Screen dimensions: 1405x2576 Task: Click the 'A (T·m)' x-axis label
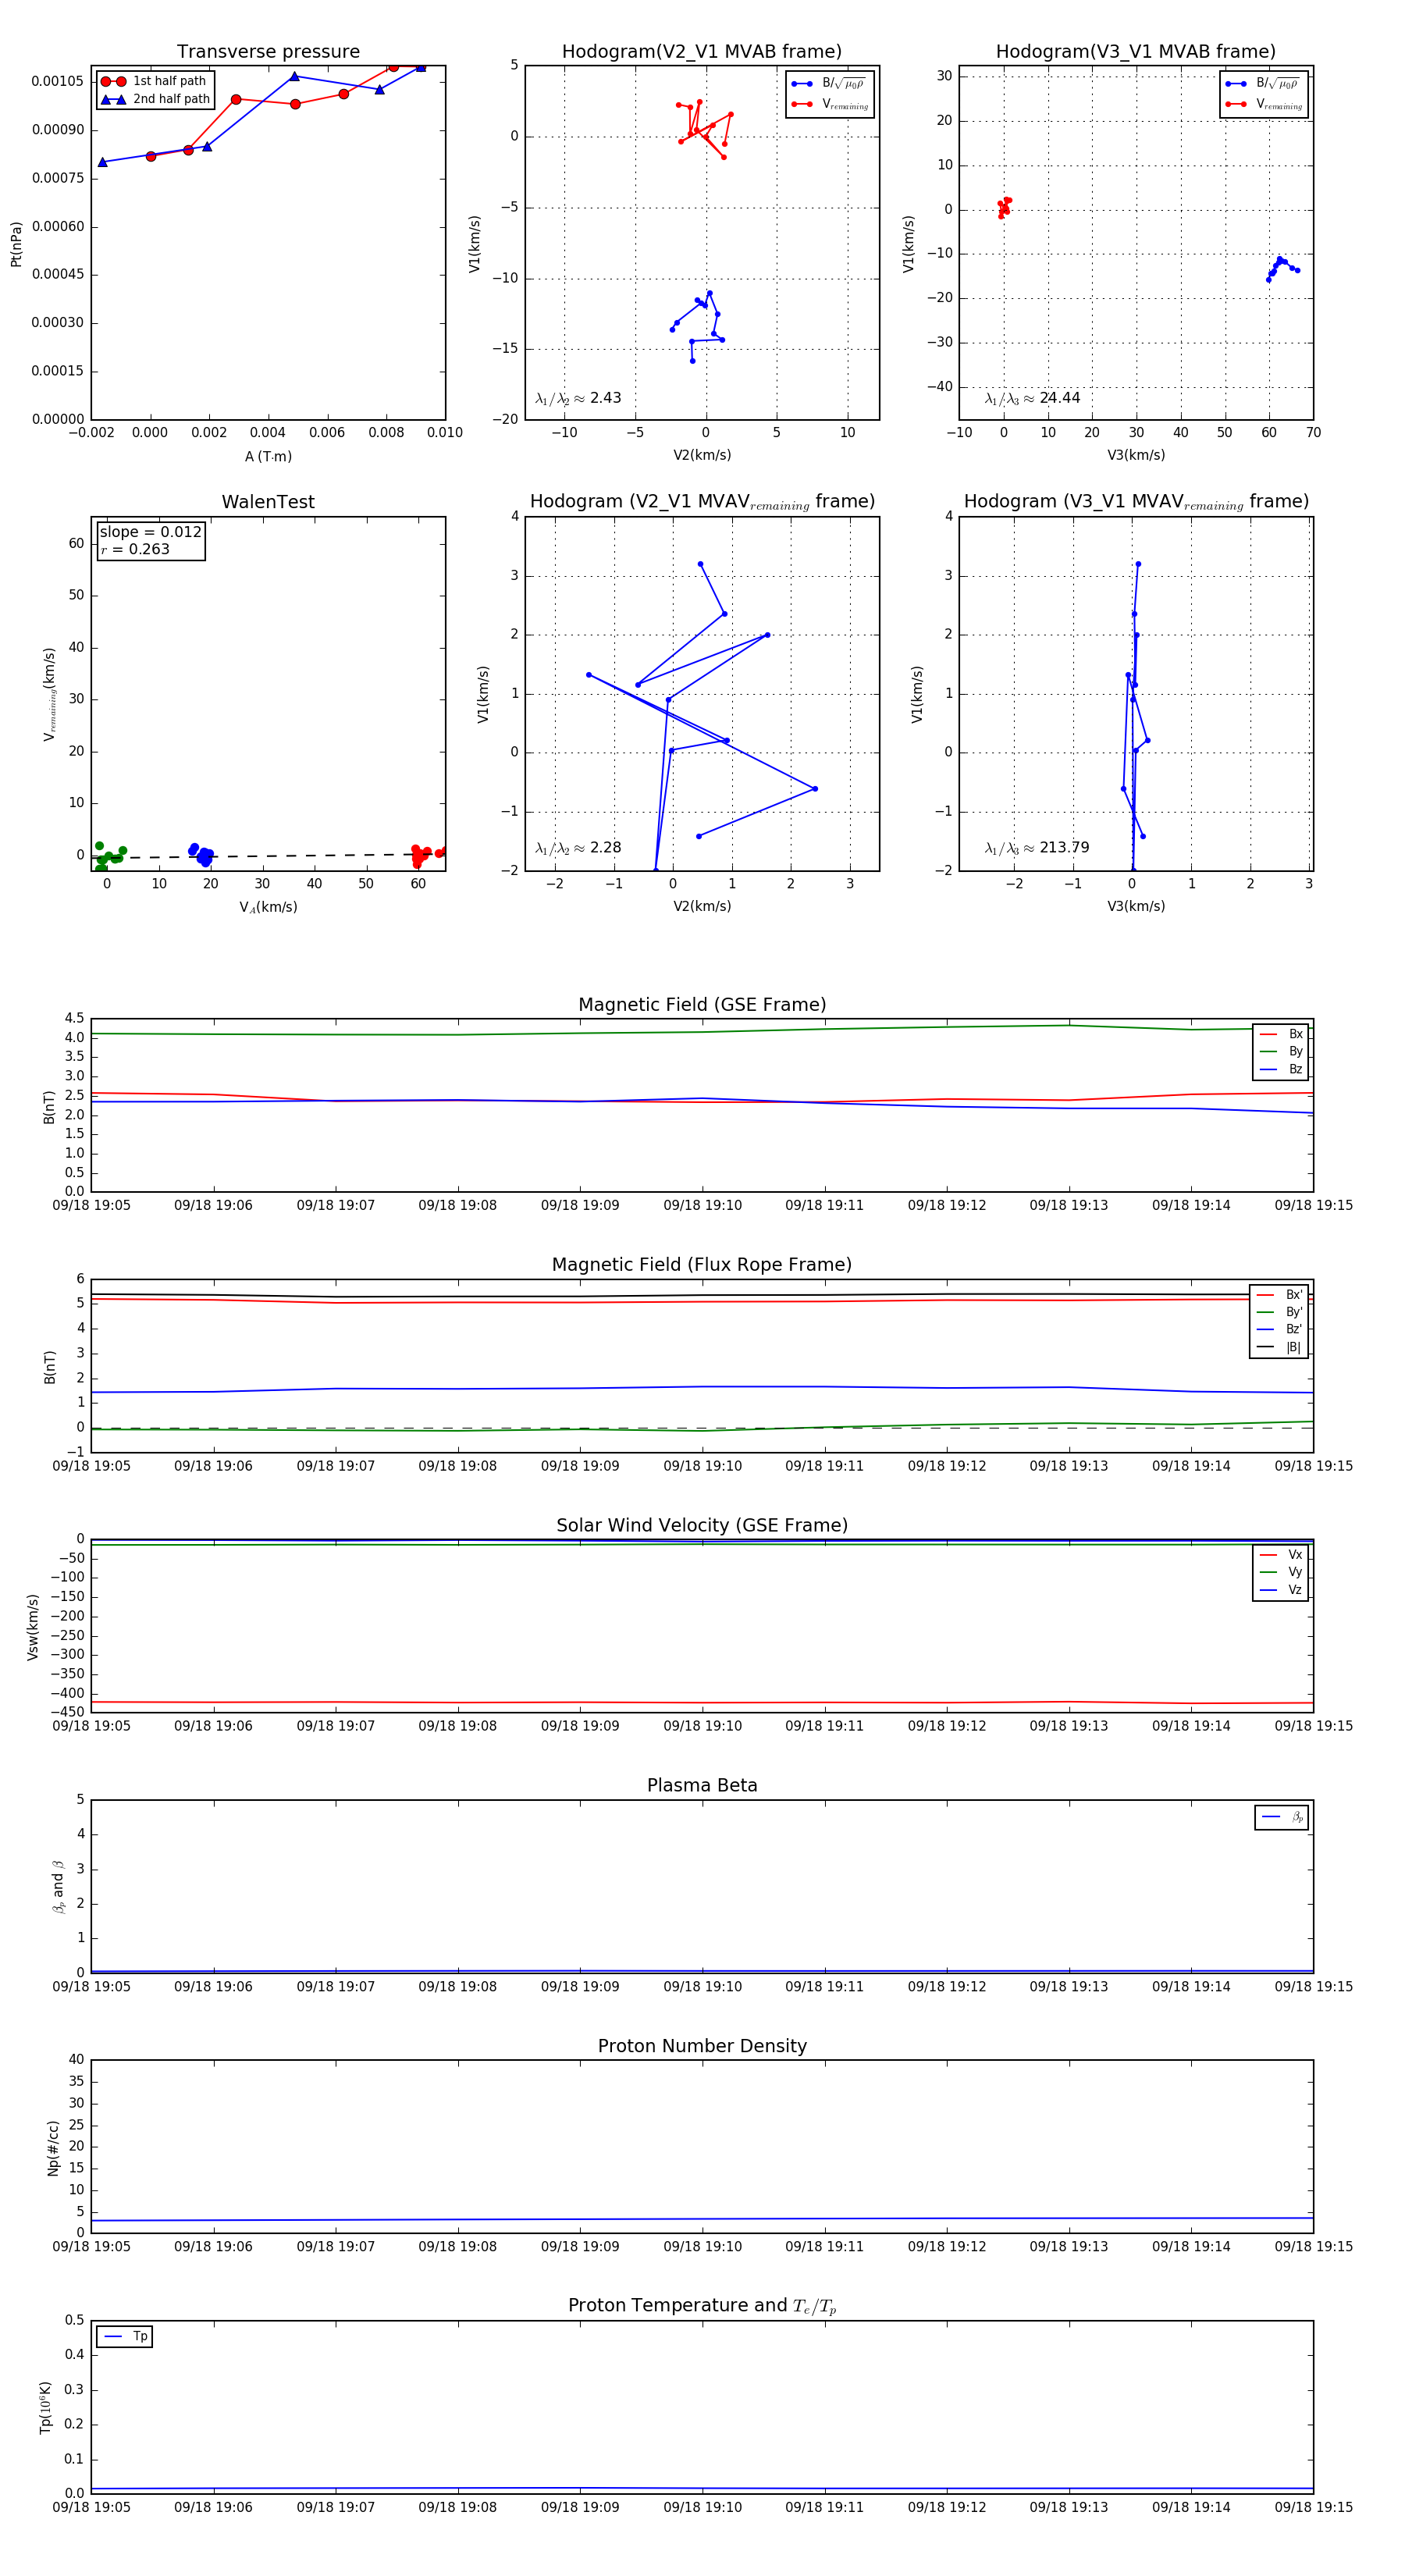click(268, 456)
